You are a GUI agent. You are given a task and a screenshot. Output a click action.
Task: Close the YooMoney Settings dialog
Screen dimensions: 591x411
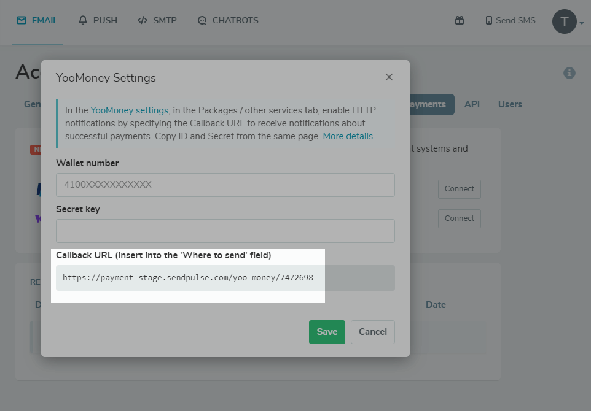[389, 77]
